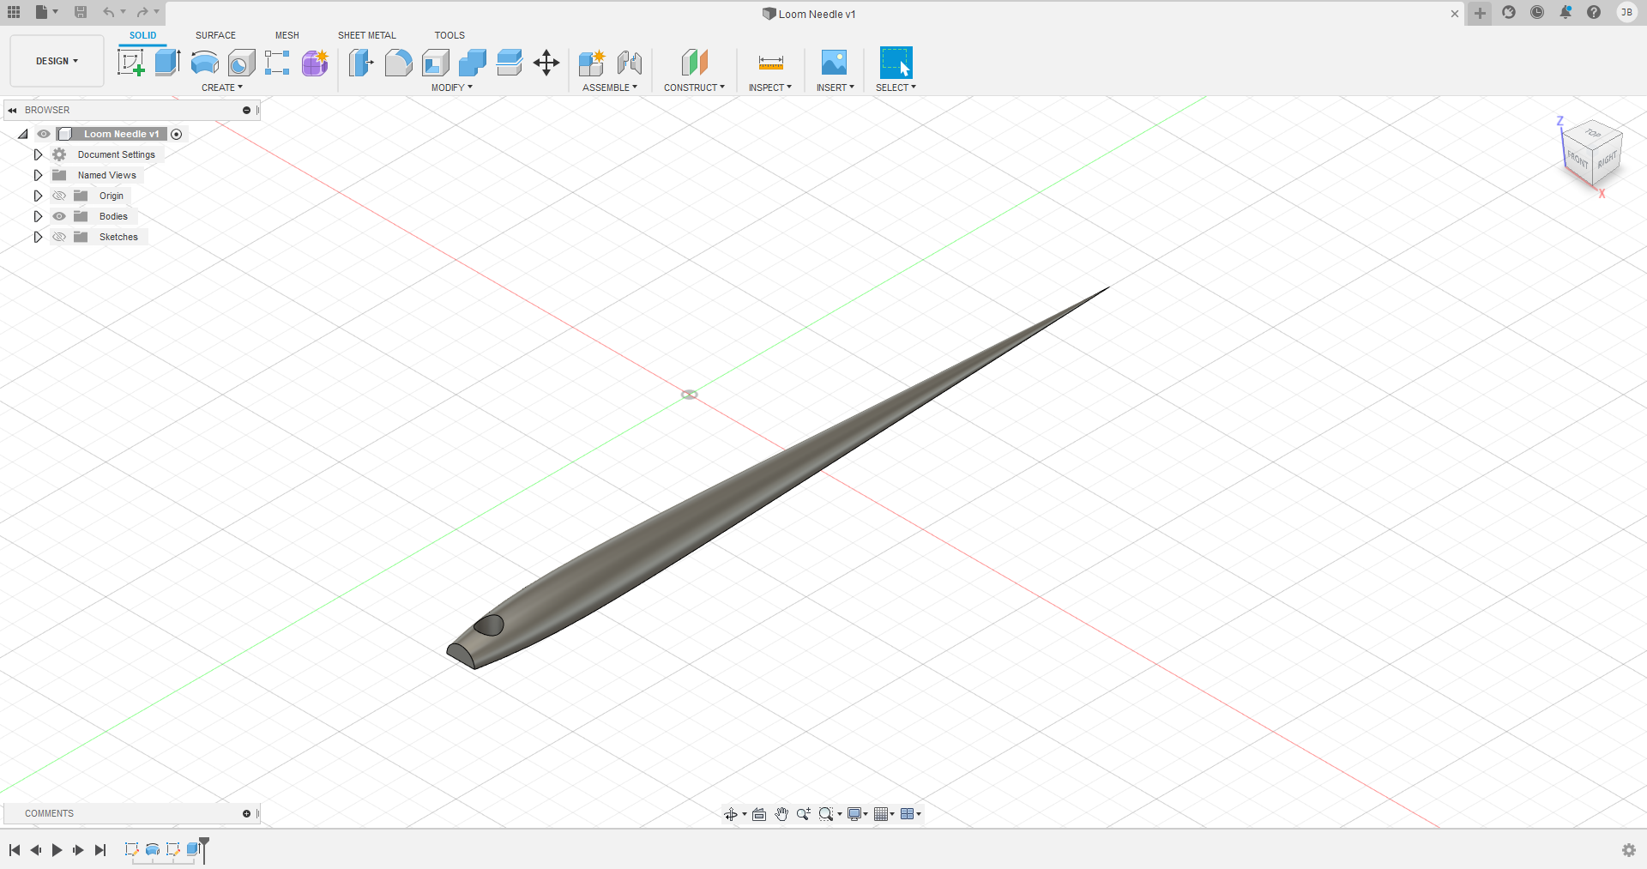Click the Extrude tool icon

click(167, 63)
